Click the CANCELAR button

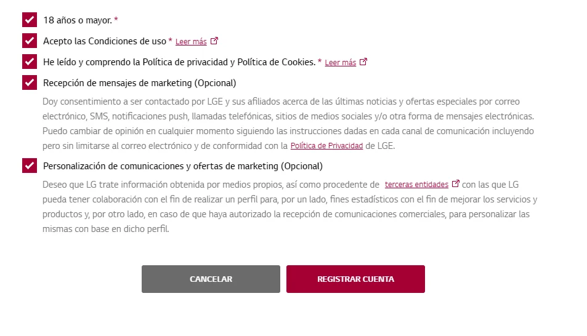211,279
